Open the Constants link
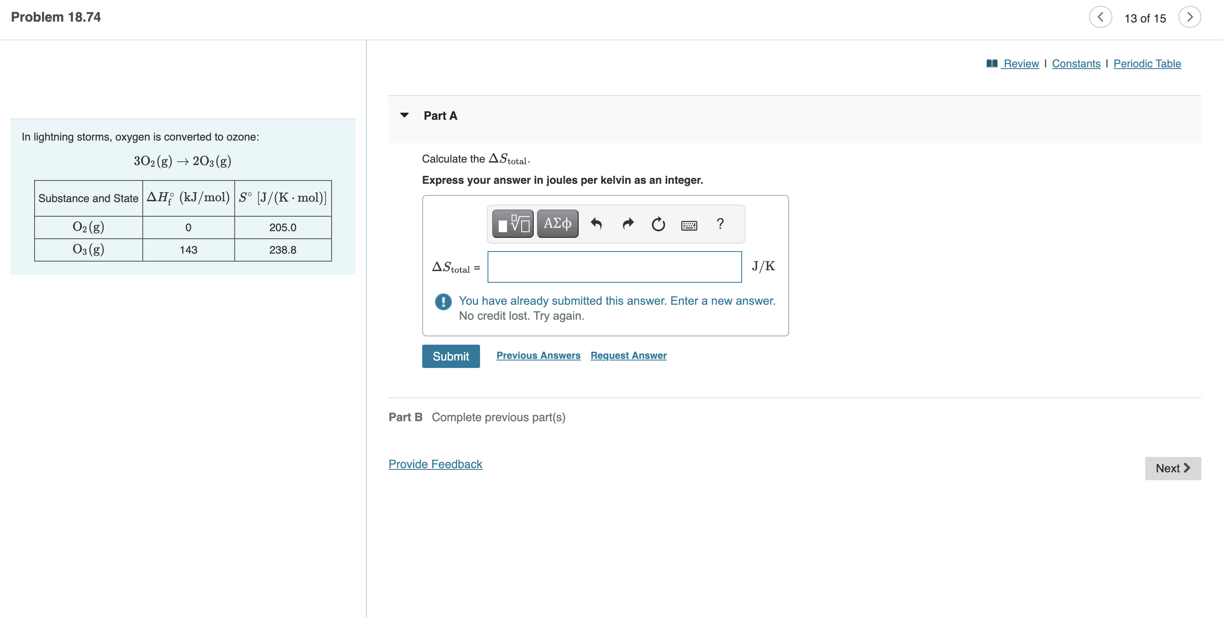 (x=1076, y=64)
